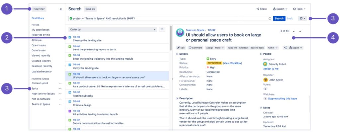Click the TIS-90 subtask type icon

click(x=70, y=92)
